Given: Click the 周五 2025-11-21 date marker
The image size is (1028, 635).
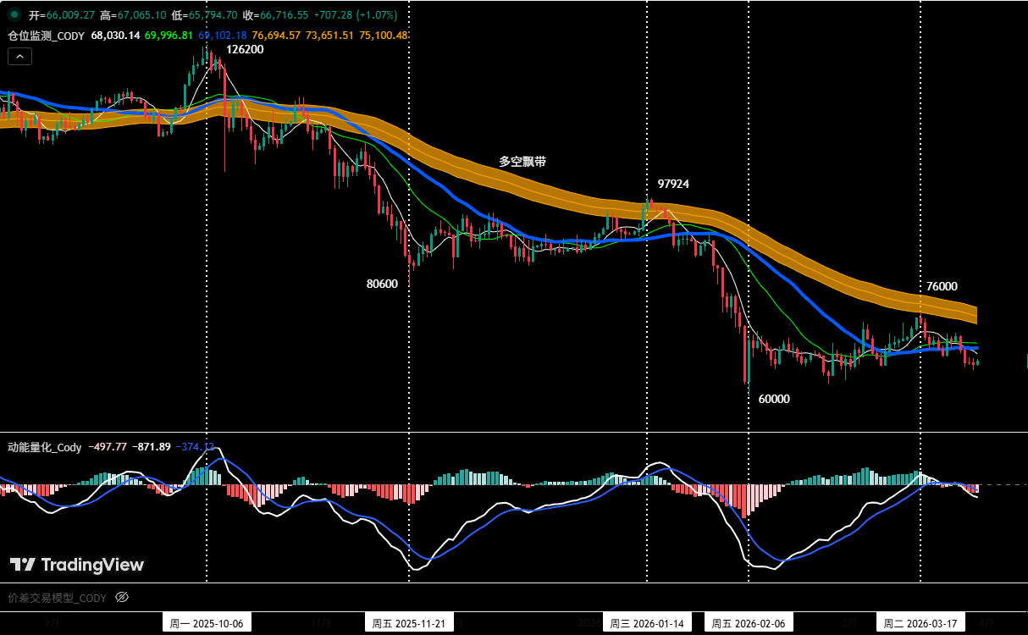Looking at the screenshot, I should [407, 621].
